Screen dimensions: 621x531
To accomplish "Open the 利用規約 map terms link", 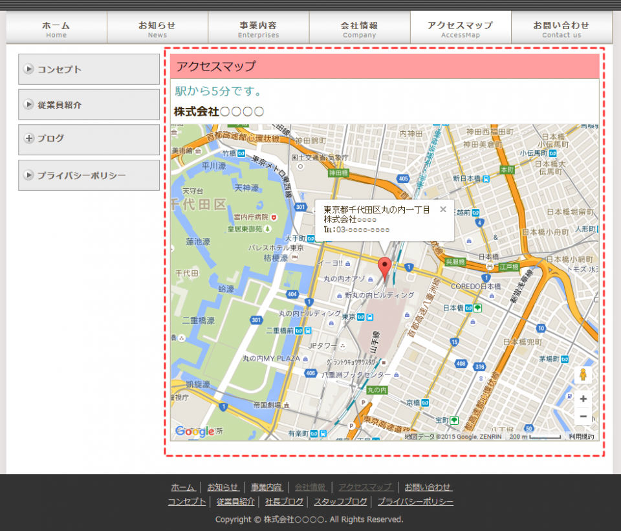I will click(x=582, y=437).
